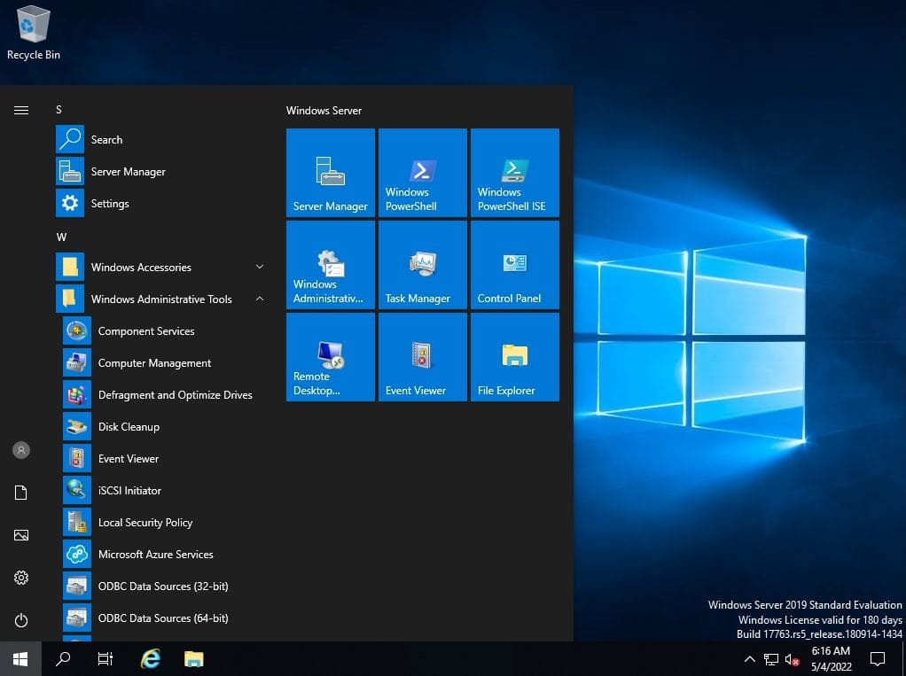Open the Search app icon
This screenshot has height=676, width=906.
click(x=70, y=139)
